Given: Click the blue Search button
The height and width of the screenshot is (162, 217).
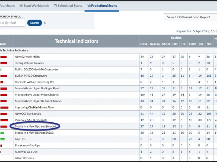Looking at the screenshot, I should [x=35, y=23].
